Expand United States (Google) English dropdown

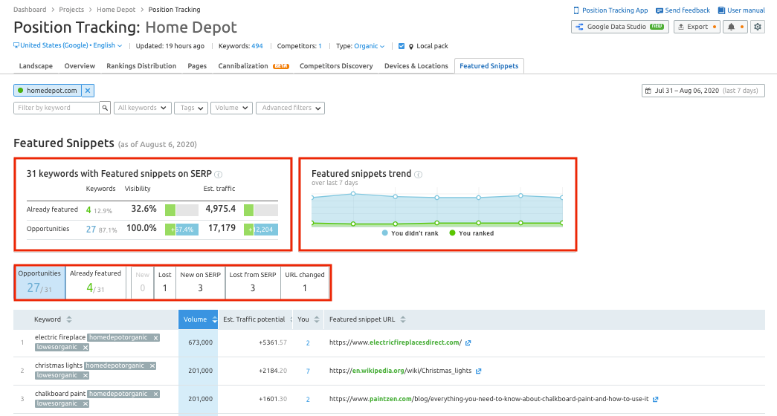pos(68,45)
